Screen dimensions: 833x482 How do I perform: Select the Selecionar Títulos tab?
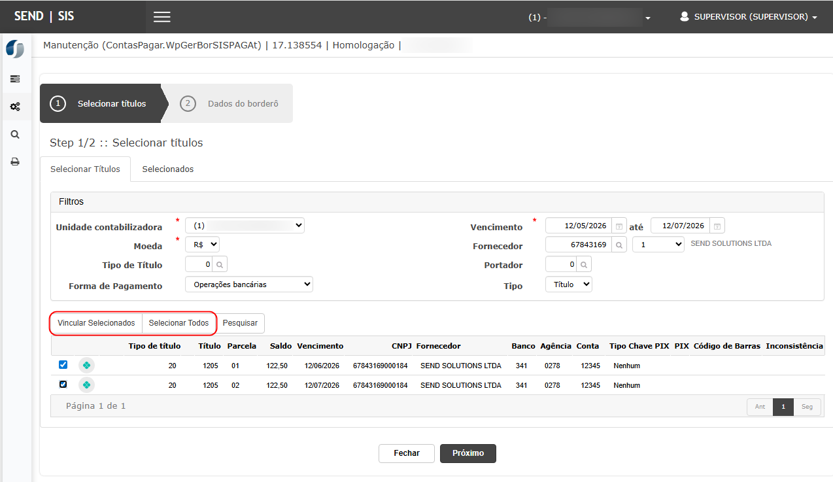[x=85, y=169]
